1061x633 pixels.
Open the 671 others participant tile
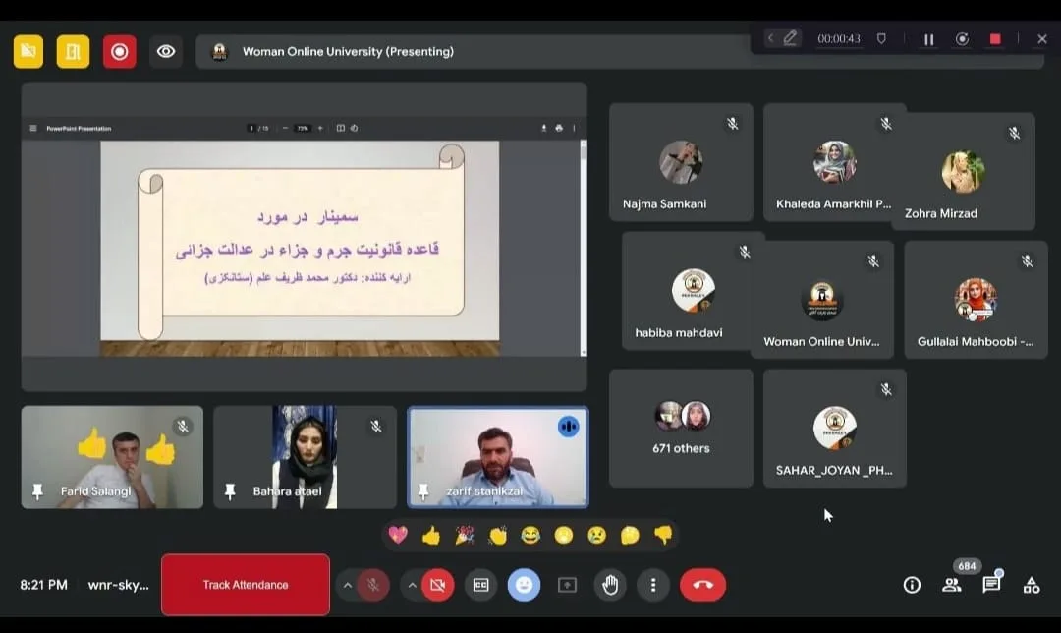[681, 429]
